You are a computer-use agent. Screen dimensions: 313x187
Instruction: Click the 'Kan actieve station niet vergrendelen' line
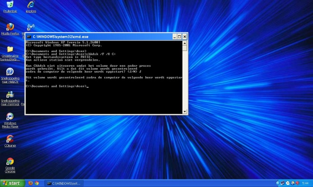(63, 60)
